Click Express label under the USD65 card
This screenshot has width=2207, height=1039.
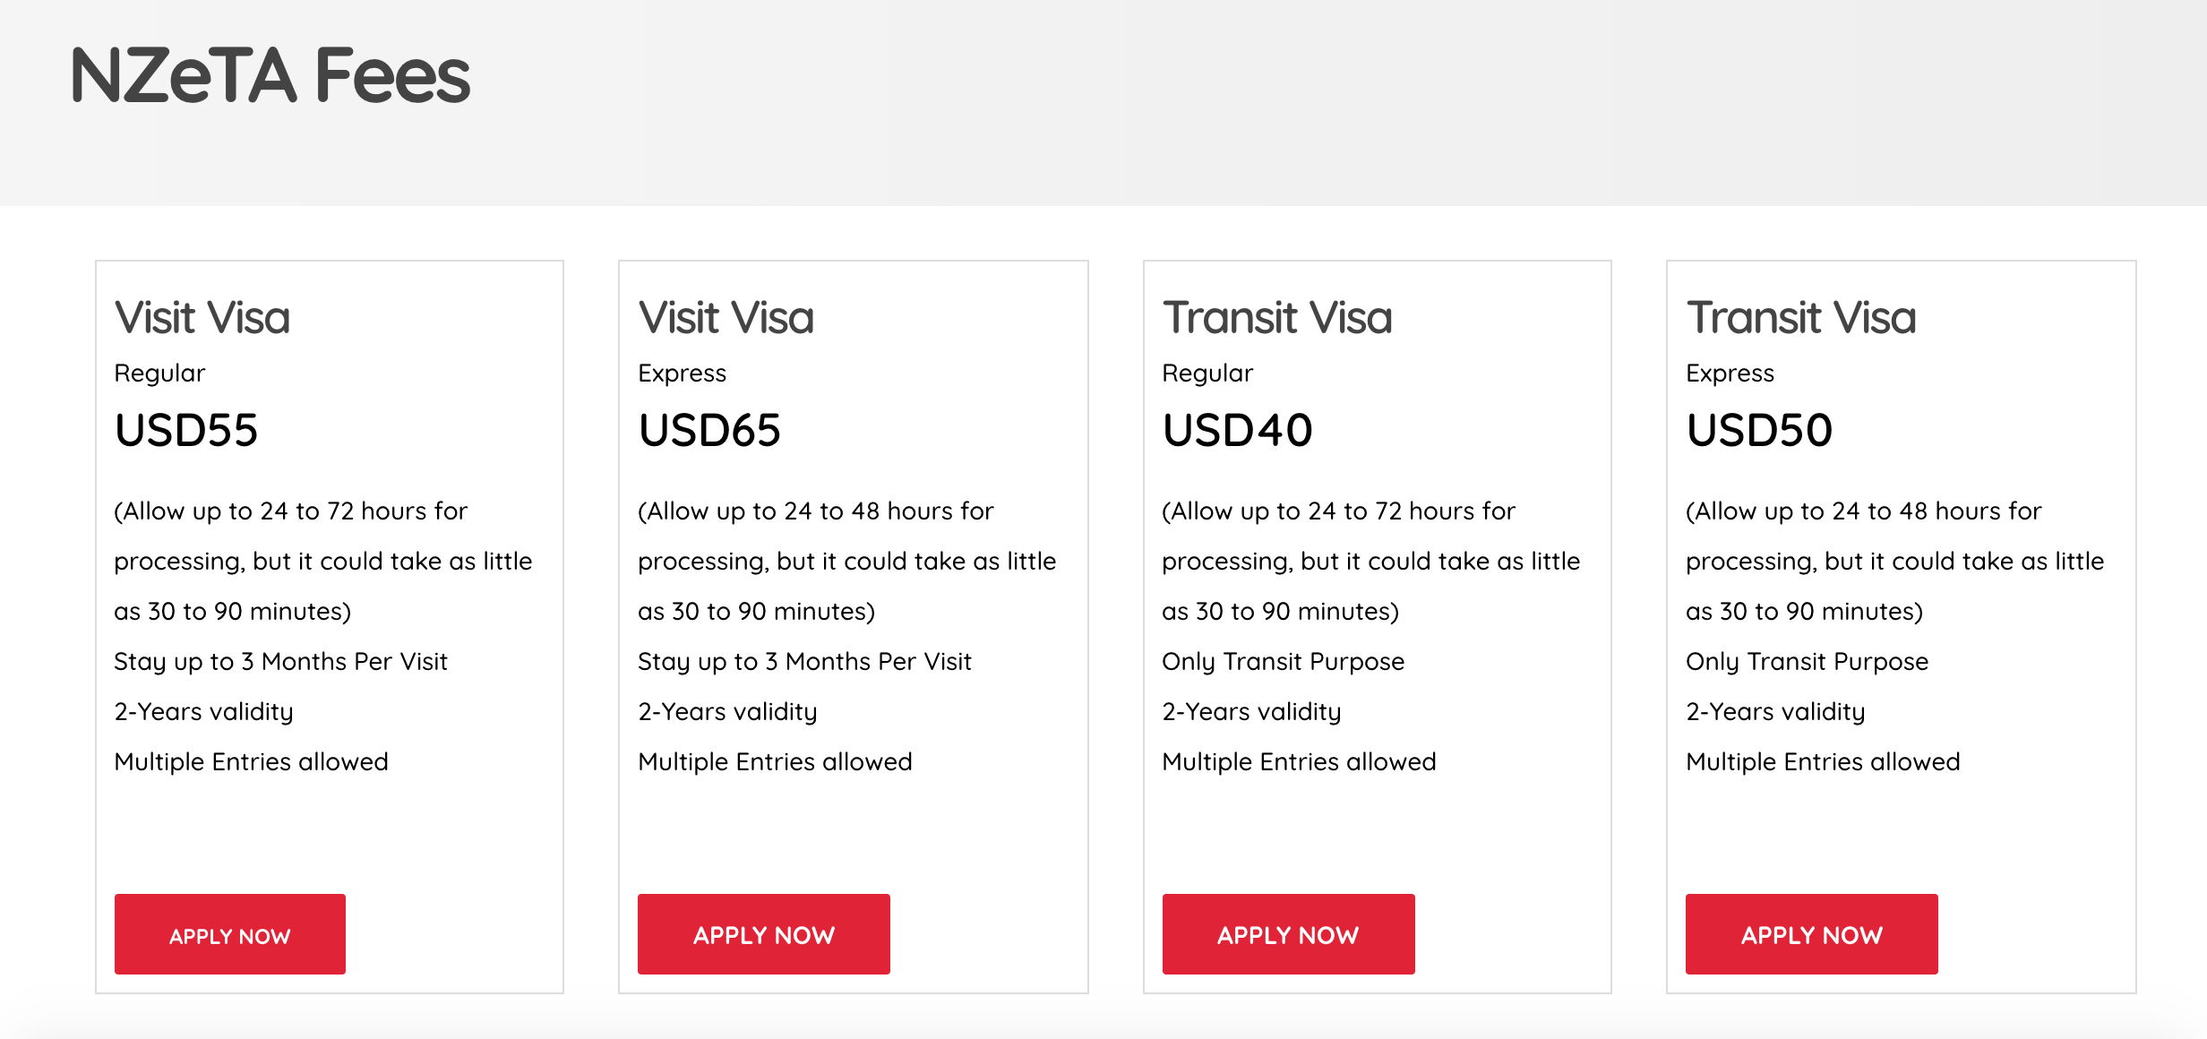682,374
